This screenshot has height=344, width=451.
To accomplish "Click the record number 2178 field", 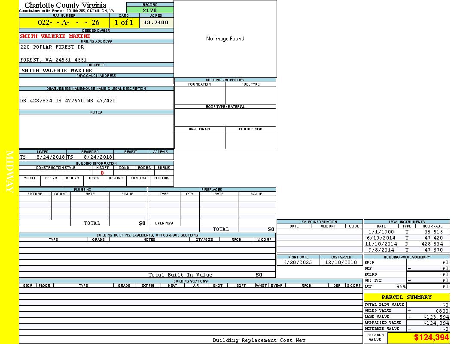I will pyautogui.click(x=150, y=10).
